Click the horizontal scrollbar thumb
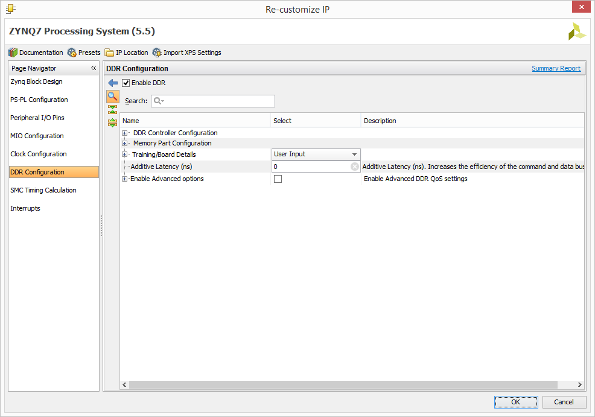This screenshot has width=595, height=417. (x=343, y=385)
